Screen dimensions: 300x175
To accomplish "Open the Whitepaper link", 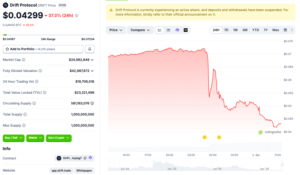I will coord(84,171).
